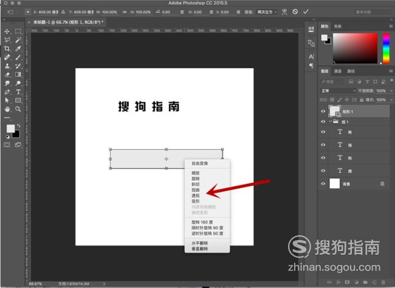Switch to the 路径 tab
Screen dimensions: 395x288
click(351, 71)
